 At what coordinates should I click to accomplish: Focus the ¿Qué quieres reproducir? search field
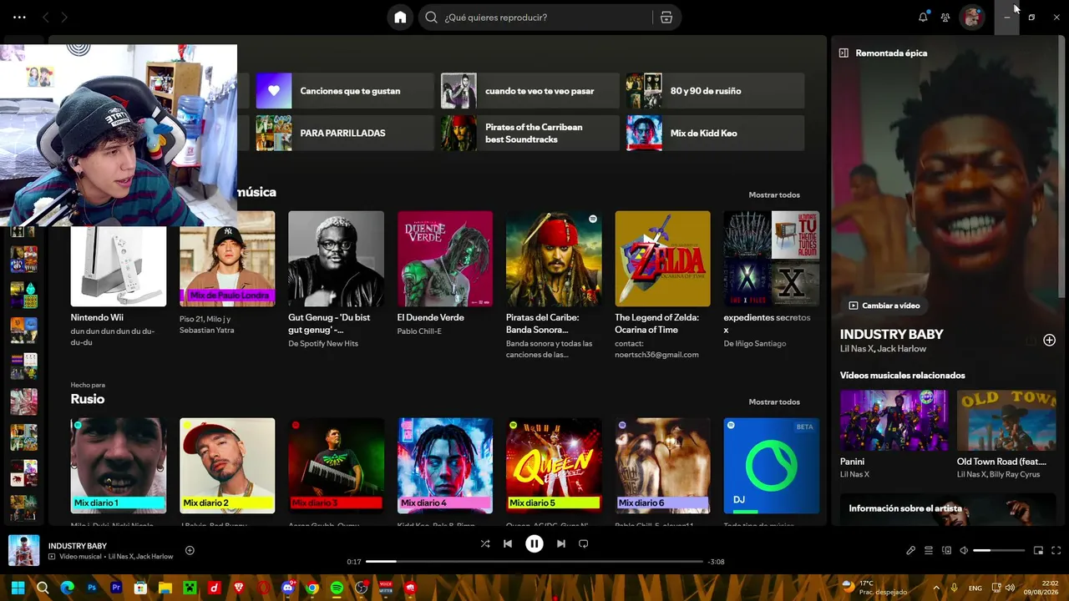(x=547, y=18)
